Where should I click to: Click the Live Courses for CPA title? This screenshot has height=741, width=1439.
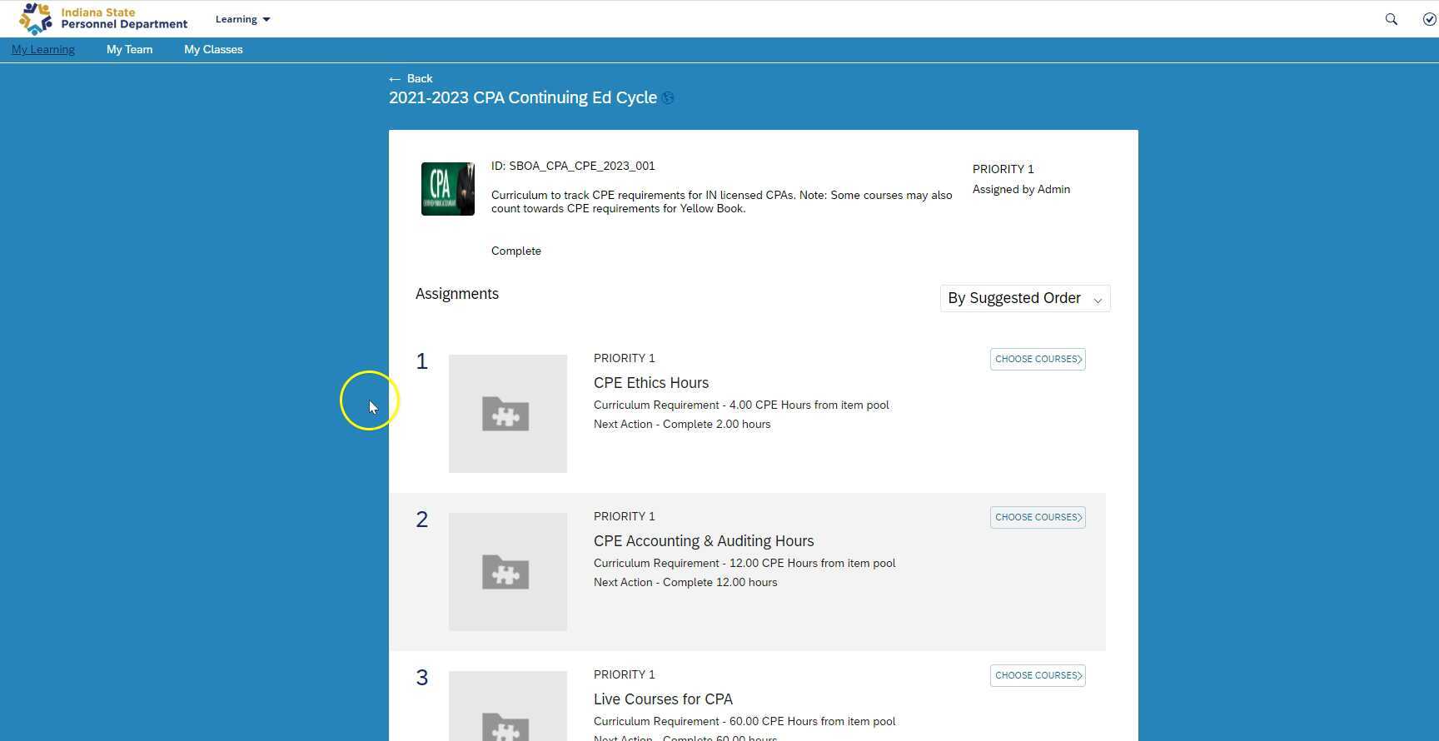click(663, 699)
